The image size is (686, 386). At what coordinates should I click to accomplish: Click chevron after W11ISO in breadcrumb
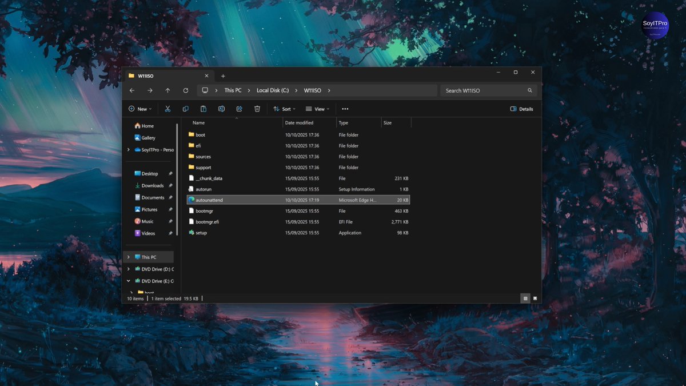pyautogui.click(x=329, y=90)
